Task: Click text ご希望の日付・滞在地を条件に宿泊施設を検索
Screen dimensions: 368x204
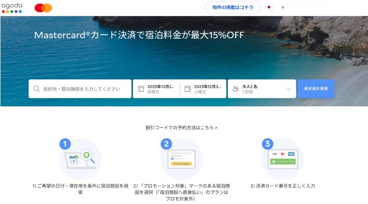Action: 81,189
